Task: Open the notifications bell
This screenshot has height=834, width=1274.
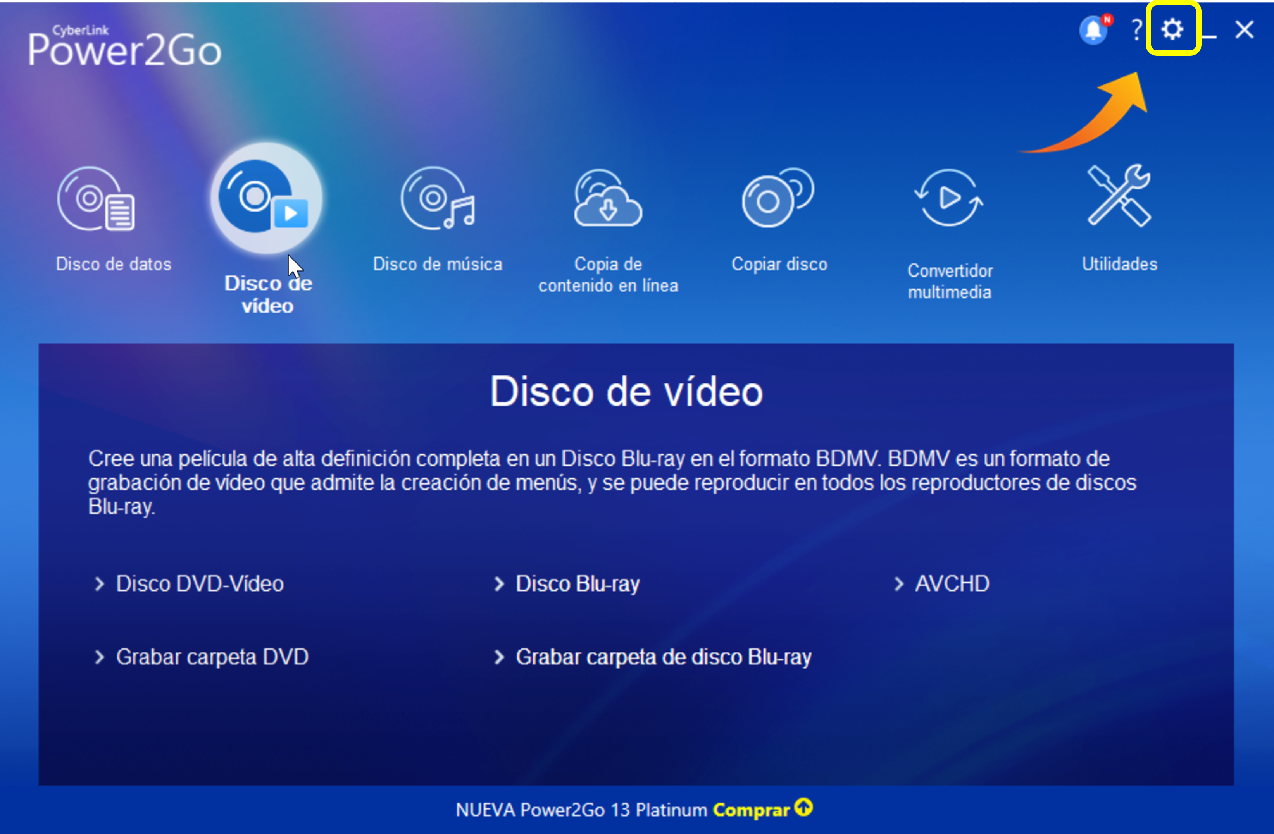Action: pos(1094,29)
